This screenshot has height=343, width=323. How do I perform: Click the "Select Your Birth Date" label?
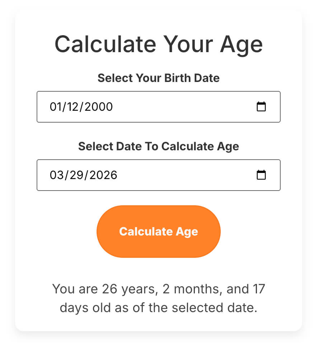tap(158, 78)
